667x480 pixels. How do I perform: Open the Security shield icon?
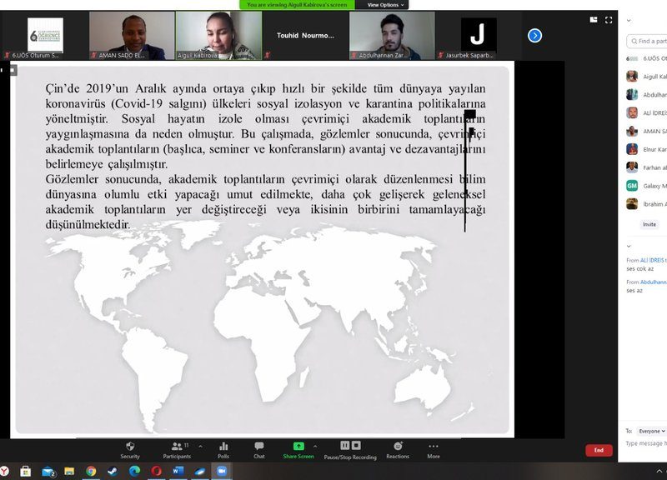click(129, 447)
